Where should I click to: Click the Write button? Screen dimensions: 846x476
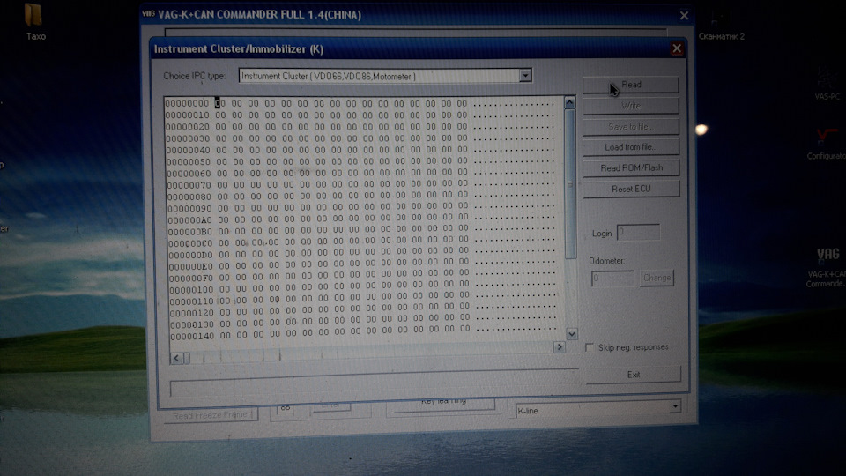(x=631, y=106)
